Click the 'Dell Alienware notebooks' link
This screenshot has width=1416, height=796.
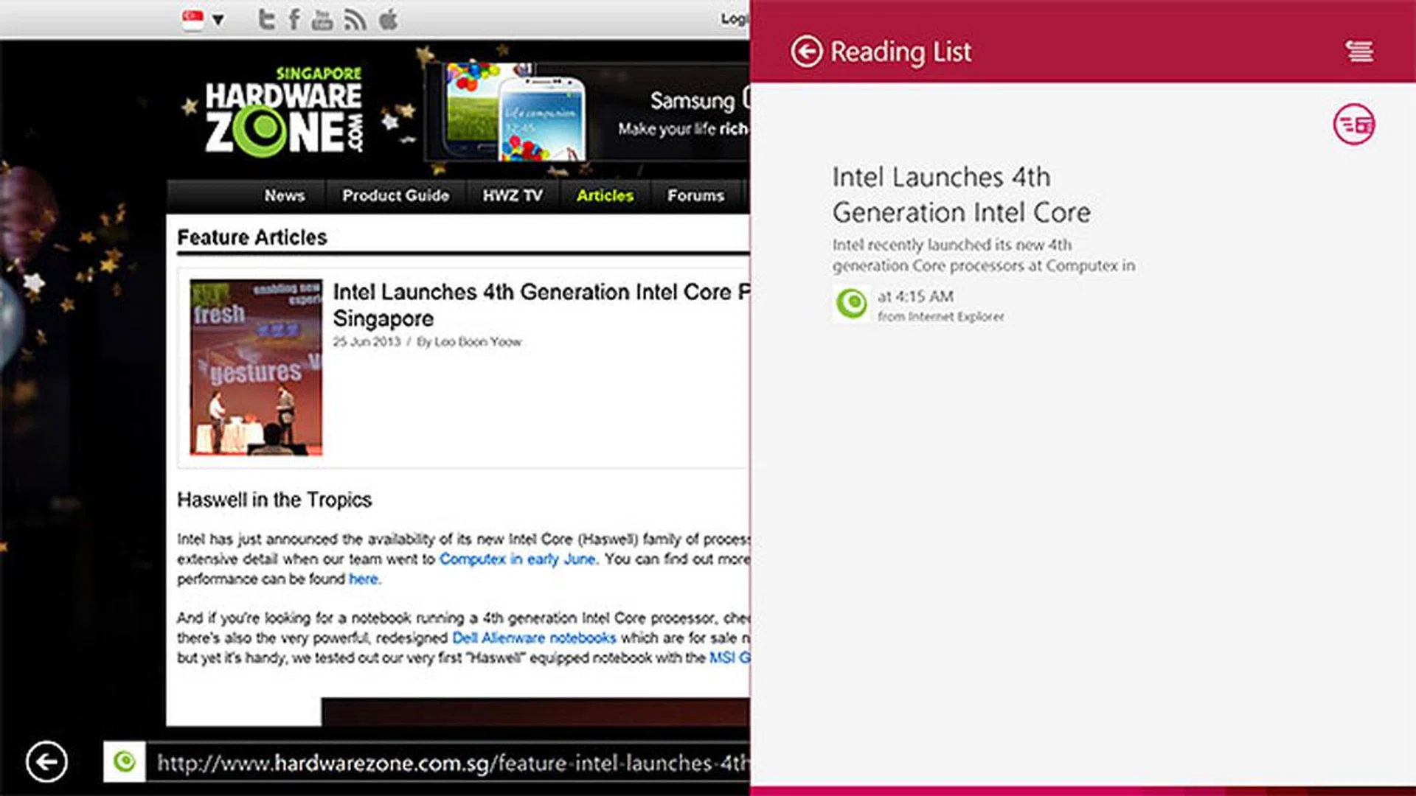point(533,638)
